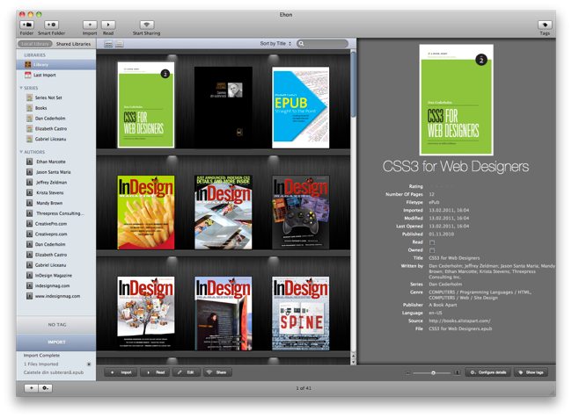The width and height of the screenshot is (572, 418).
Task: Click the Edit button below the shelf
Action: pyautogui.click(x=186, y=372)
